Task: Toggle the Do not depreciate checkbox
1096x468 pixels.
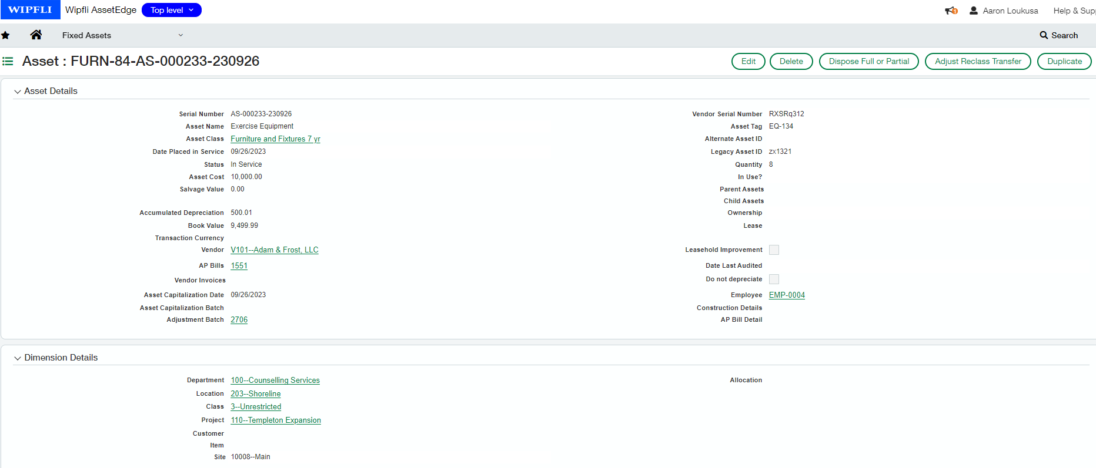Action: tap(774, 280)
